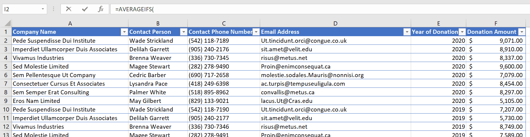Click the Name Box showing I2
530x137 pixels.
pos(21,9)
